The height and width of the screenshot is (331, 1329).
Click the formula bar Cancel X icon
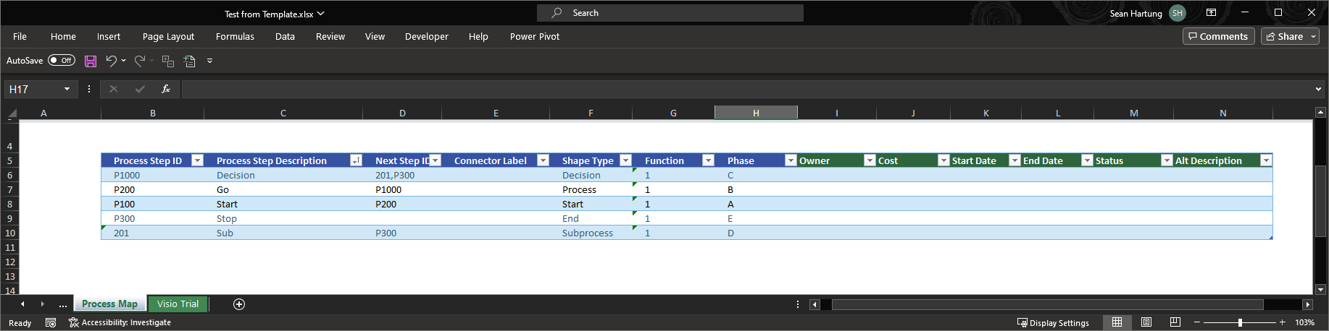point(114,89)
